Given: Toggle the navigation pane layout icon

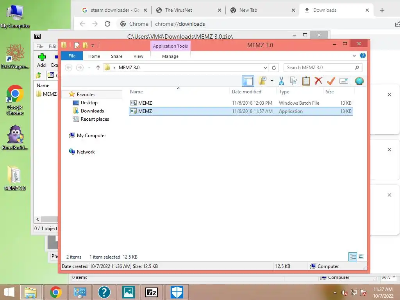Looking at the screenshot, I should point(248,81).
